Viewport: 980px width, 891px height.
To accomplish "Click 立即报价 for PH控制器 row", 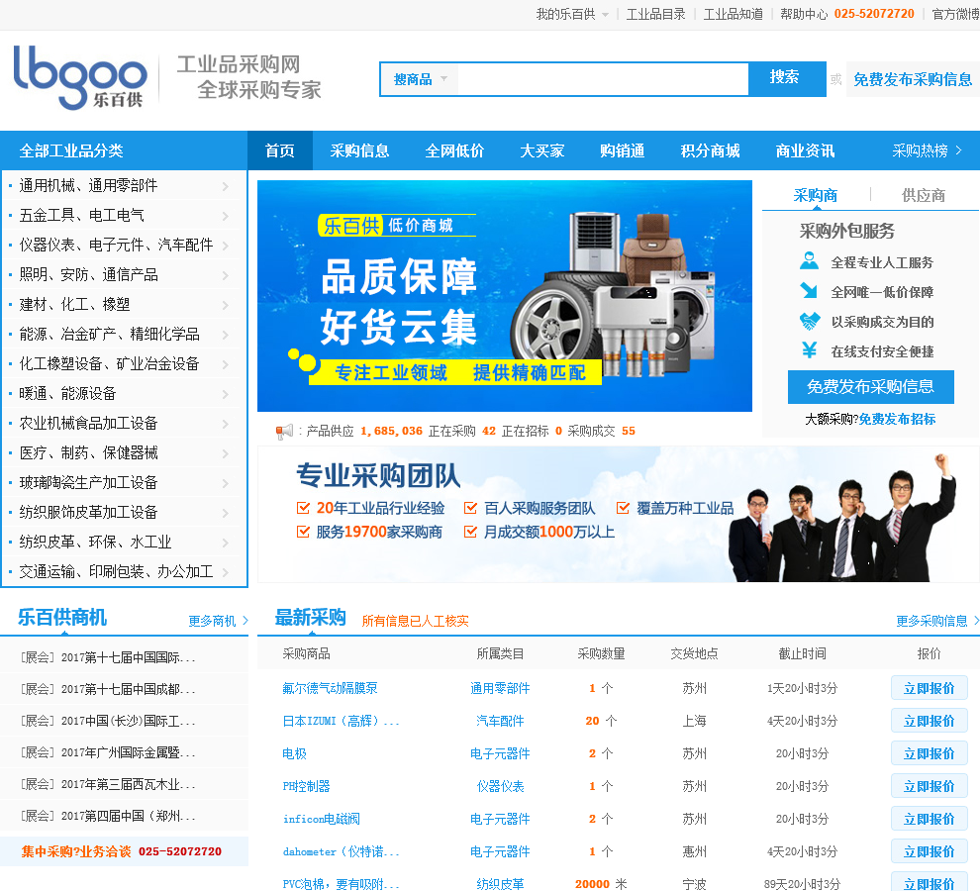I will point(929,787).
